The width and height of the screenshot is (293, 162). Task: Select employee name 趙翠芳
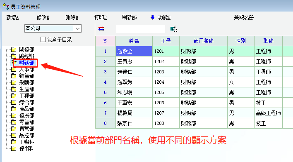(134, 82)
